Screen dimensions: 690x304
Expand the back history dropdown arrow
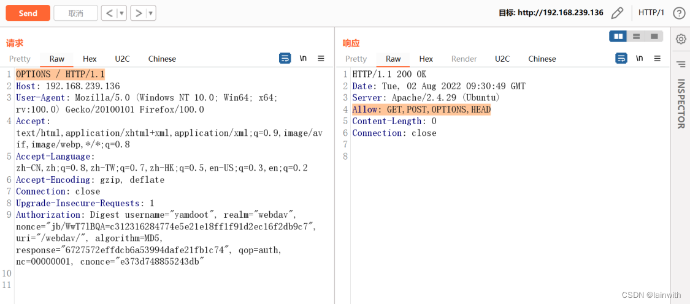tap(122, 13)
